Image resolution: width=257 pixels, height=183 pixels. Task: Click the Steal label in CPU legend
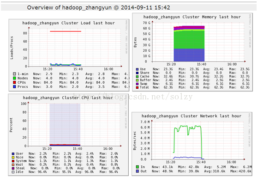pyautogui.click(x=20, y=168)
